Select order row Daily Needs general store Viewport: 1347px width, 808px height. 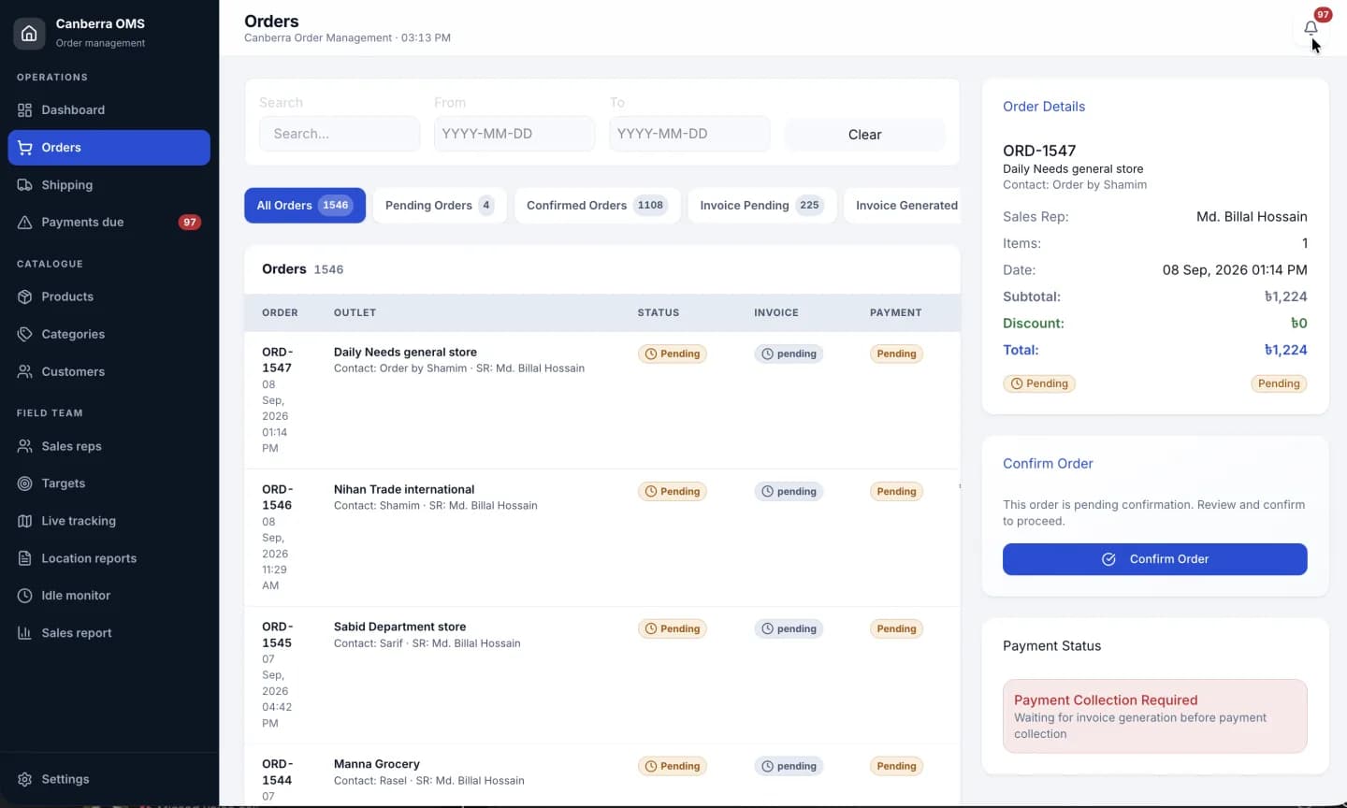pos(601,400)
